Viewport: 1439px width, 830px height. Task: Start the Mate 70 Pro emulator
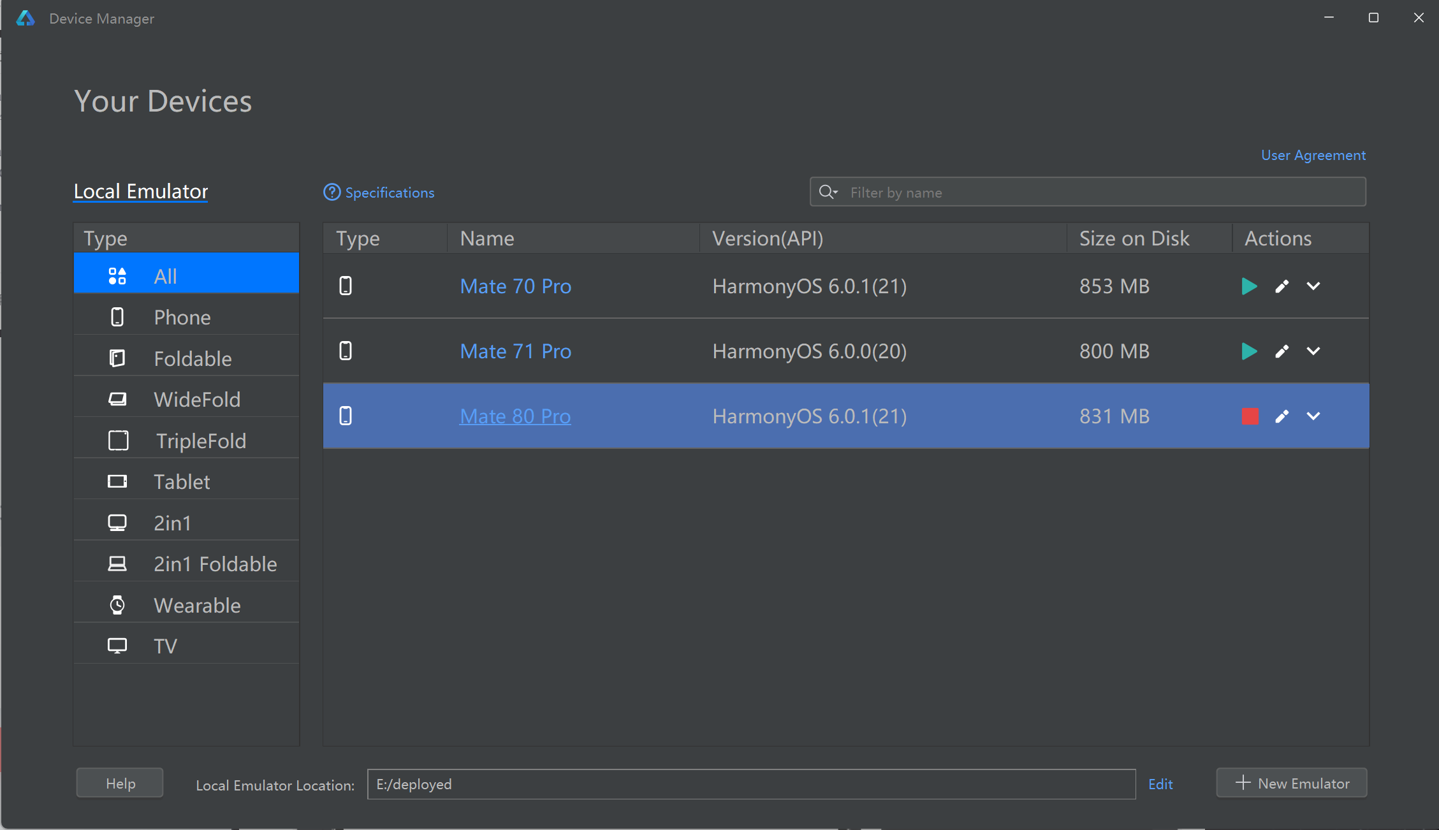pos(1249,286)
